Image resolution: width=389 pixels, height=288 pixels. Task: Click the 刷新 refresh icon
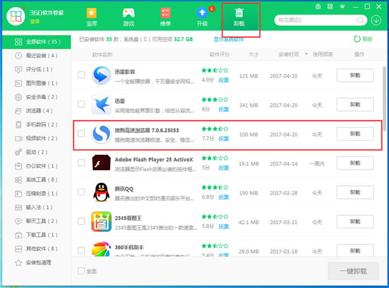click(x=357, y=39)
